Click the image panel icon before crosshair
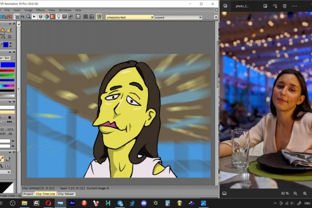Screen dimensions: 312x208 pyautogui.click(x=65, y=16)
